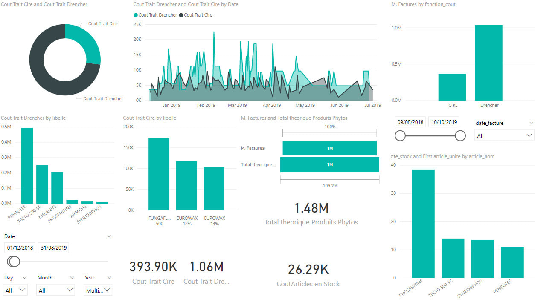535x302 pixels.
Task: Select the PENBOTEC bar in Drencher chart
Action: pyautogui.click(x=27, y=166)
